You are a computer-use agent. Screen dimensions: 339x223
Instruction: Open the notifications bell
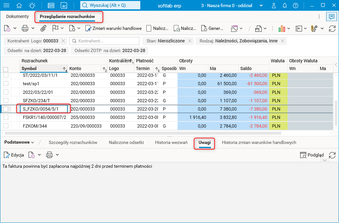pos(284,5)
